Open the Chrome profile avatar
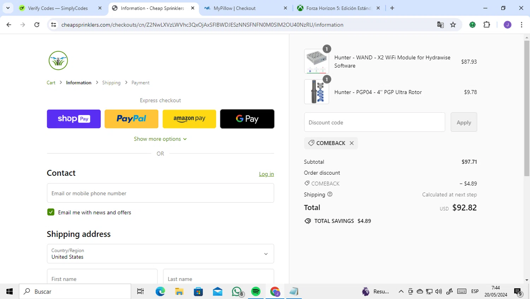Image resolution: width=530 pixels, height=299 pixels. (507, 25)
